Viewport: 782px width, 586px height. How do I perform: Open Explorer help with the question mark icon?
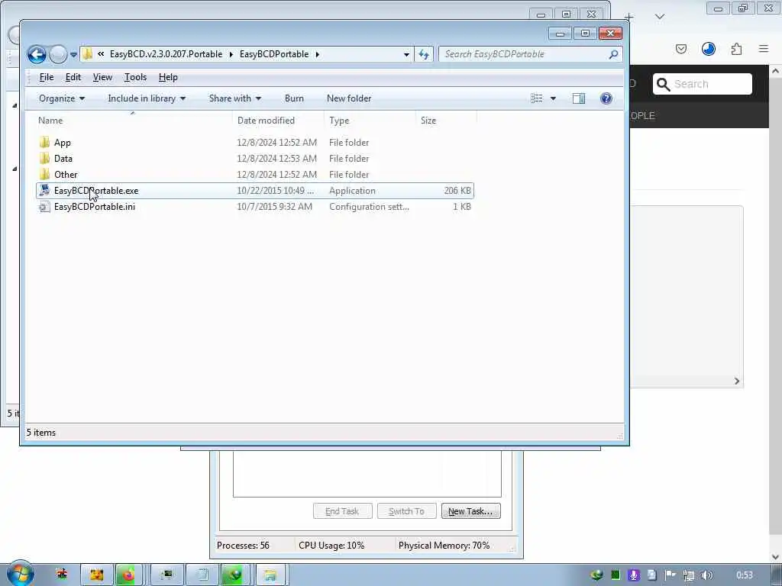click(x=606, y=98)
